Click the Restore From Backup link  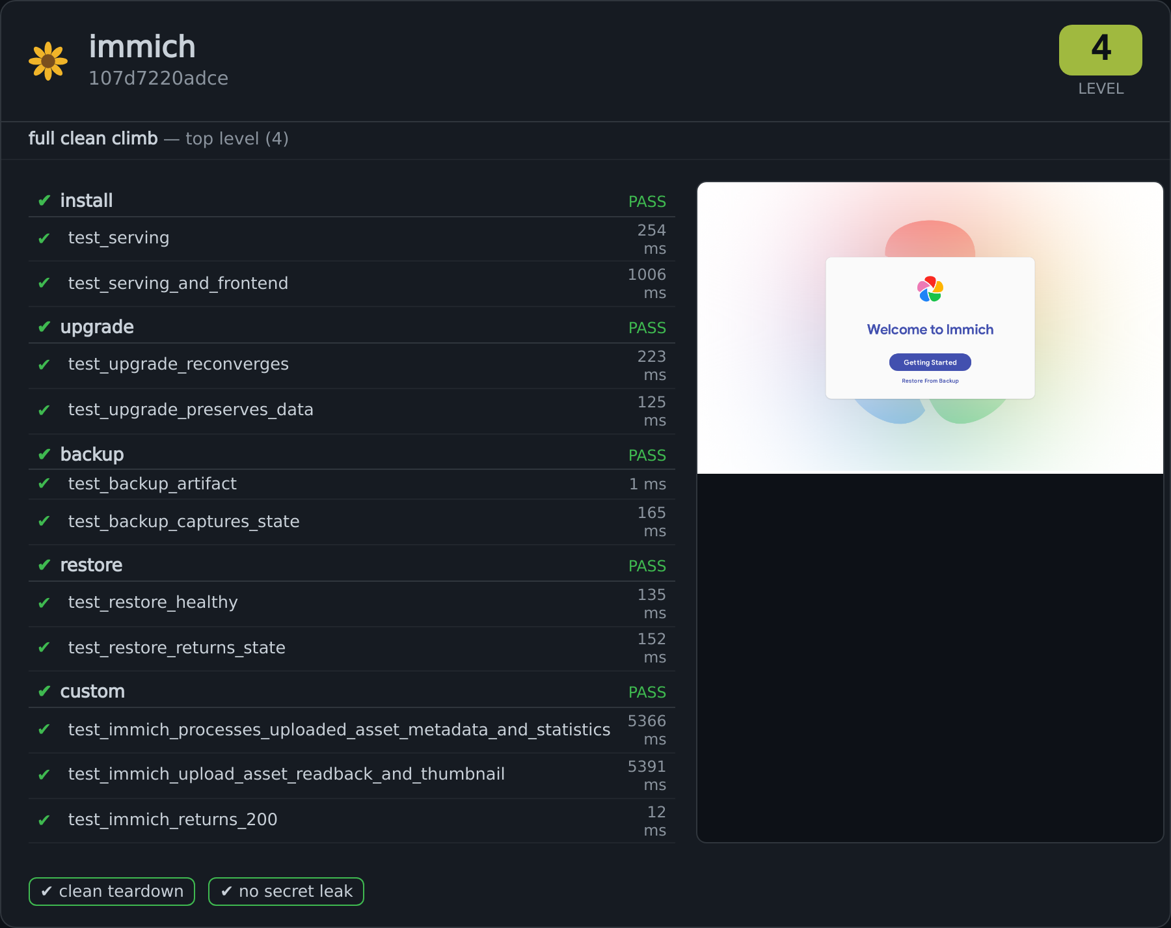(930, 381)
